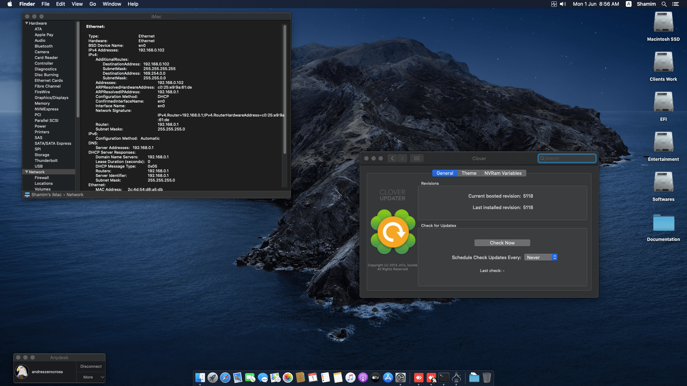The width and height of the screenshot is (687, 386).
Task: Click Shamim's iMac in path bar
Action: point(47,195)
